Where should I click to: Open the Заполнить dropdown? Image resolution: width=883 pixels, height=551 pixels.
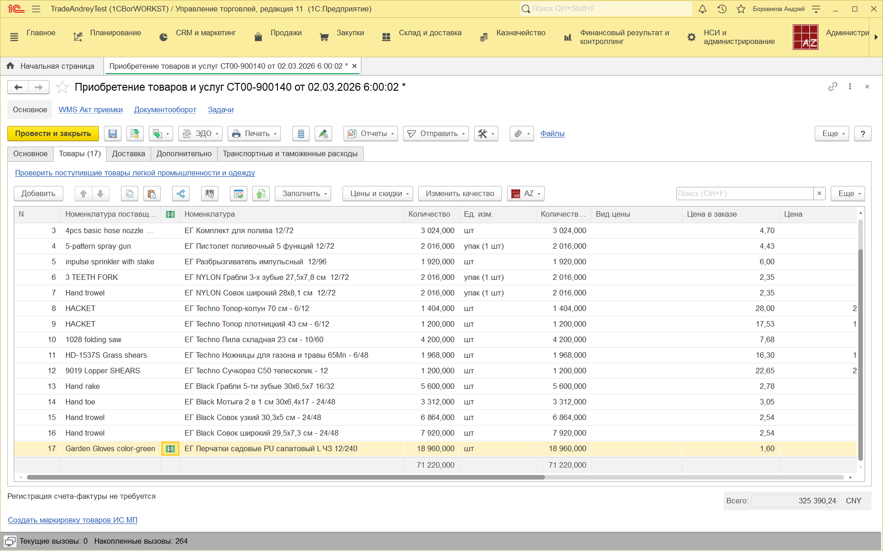(x=302, y=194)
